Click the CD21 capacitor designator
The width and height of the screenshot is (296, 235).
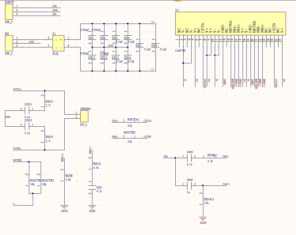[x=104, y=58]
